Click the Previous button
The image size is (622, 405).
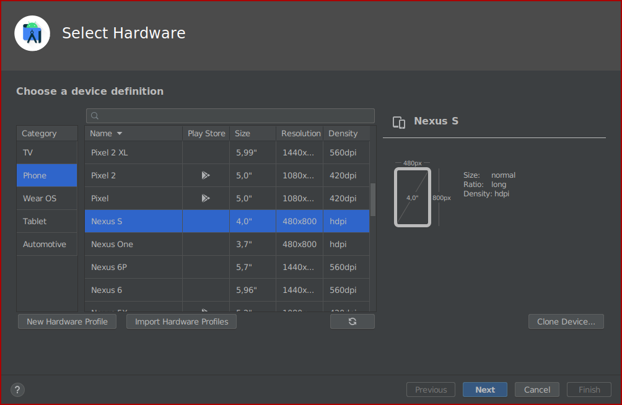tap(431, 390)
